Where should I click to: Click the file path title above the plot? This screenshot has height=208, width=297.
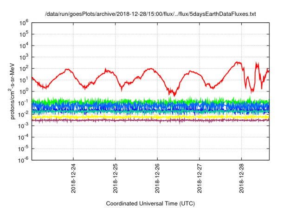(150, 14)
